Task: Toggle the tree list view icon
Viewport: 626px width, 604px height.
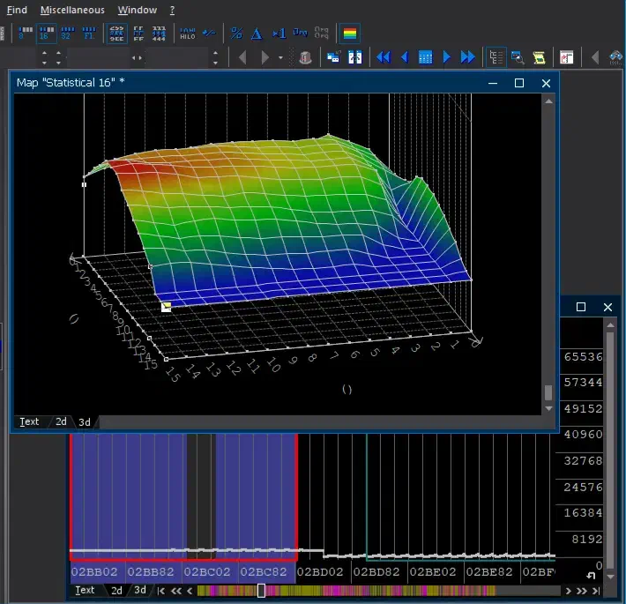Action: 496,57
